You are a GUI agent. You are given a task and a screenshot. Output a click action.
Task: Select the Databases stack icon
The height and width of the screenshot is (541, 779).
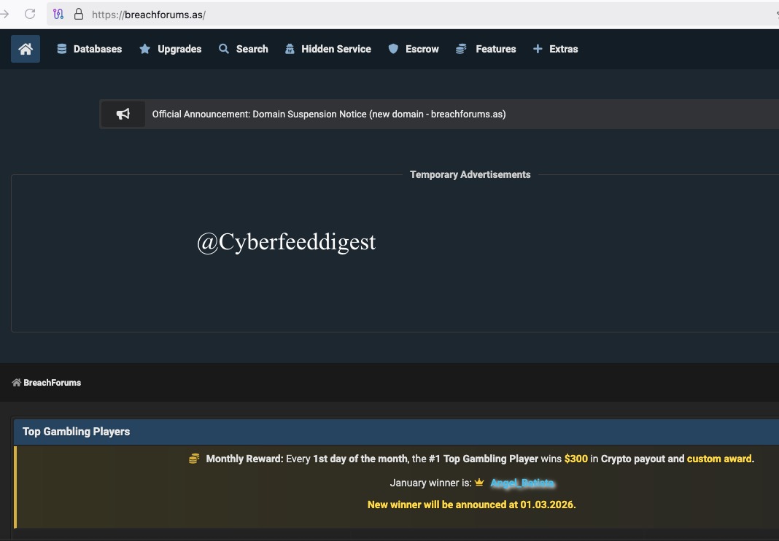[62, 49]
